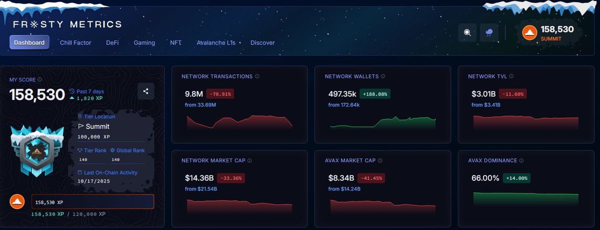Go to the Gaming tab
Screen dimensions: 600x230
click(x=144, y=42)
